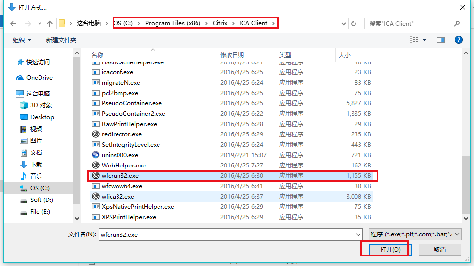
Task: Change the view layout icon
Action: tap(414, 40)
